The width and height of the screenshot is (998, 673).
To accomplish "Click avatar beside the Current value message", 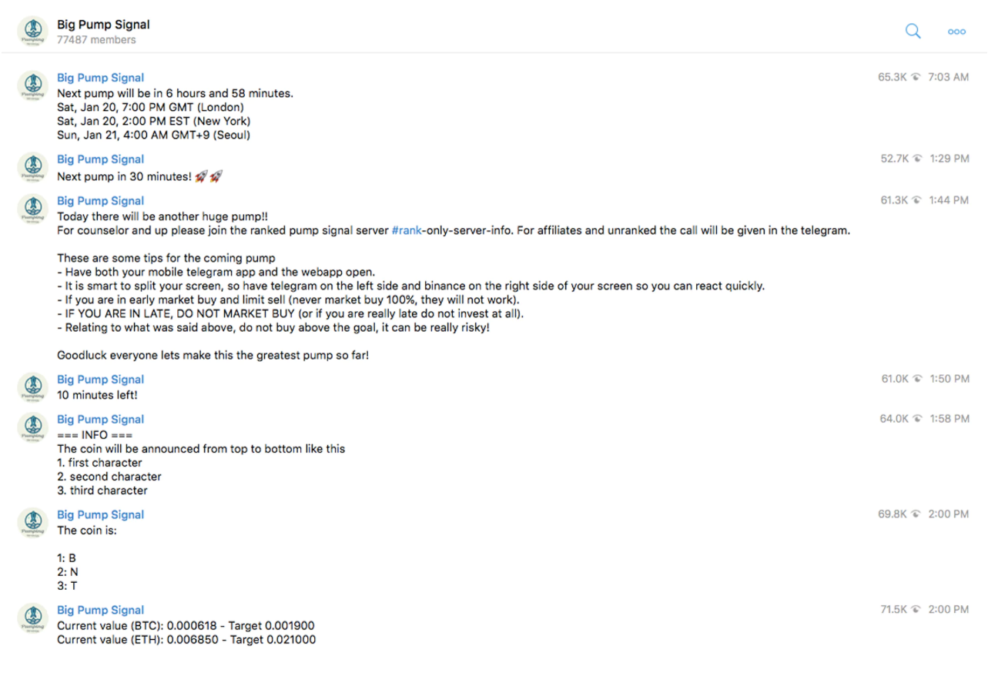I will [32, 618].
